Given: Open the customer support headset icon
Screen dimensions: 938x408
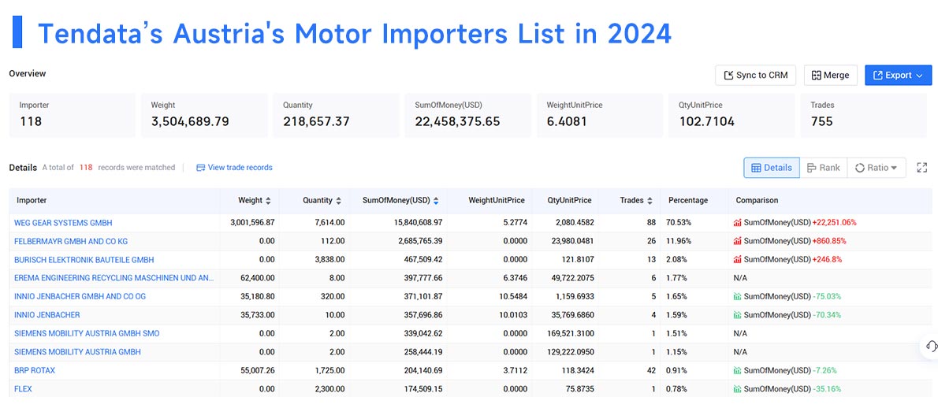Looking at the screenshot, I should (x=931, y=346).
